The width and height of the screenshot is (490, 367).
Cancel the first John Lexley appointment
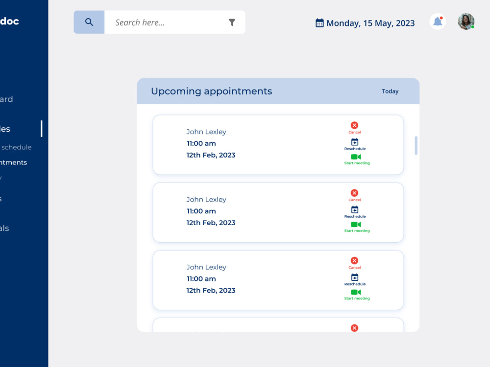[354, 128]
